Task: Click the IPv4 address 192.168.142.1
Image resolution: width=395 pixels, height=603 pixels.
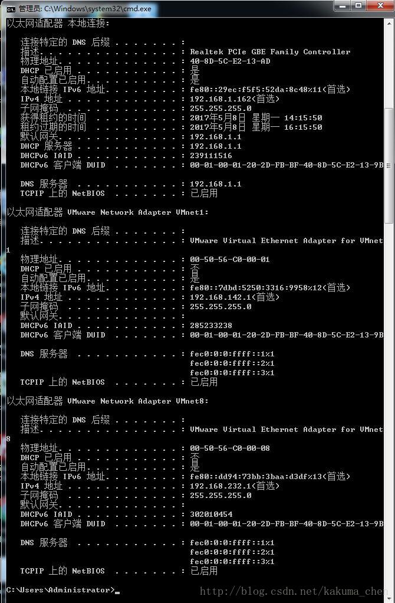Action: [220, 297]
